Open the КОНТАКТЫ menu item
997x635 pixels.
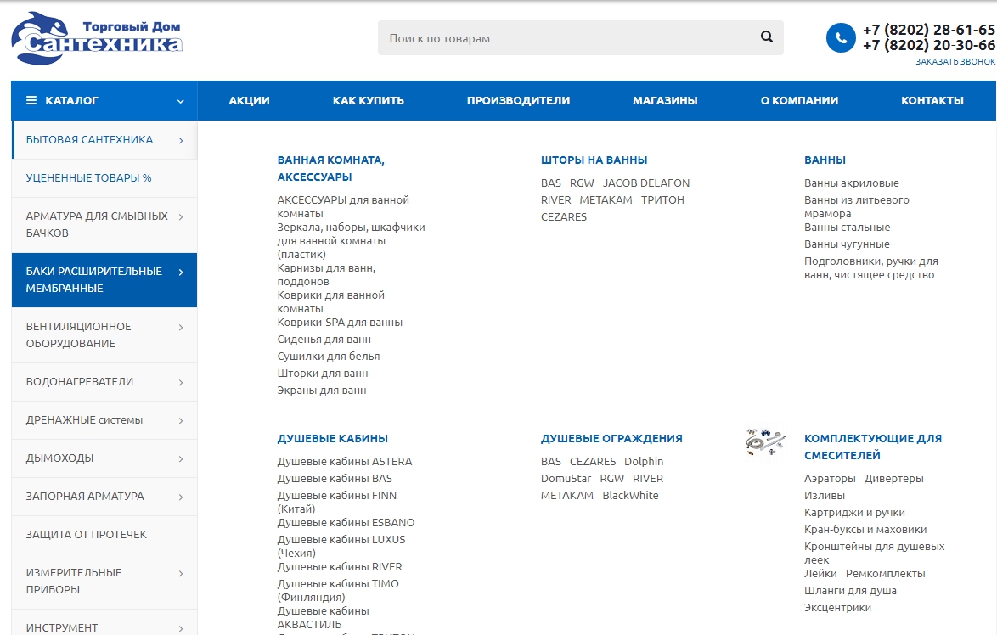(x=932, y=100)
